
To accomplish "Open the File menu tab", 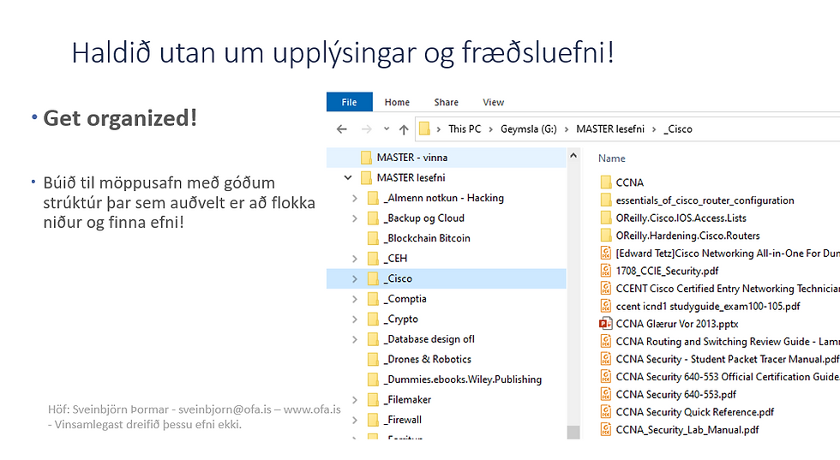I will coord(349,102).
